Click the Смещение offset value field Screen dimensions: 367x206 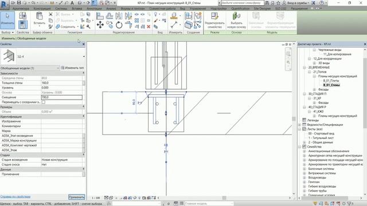(62, 97)
